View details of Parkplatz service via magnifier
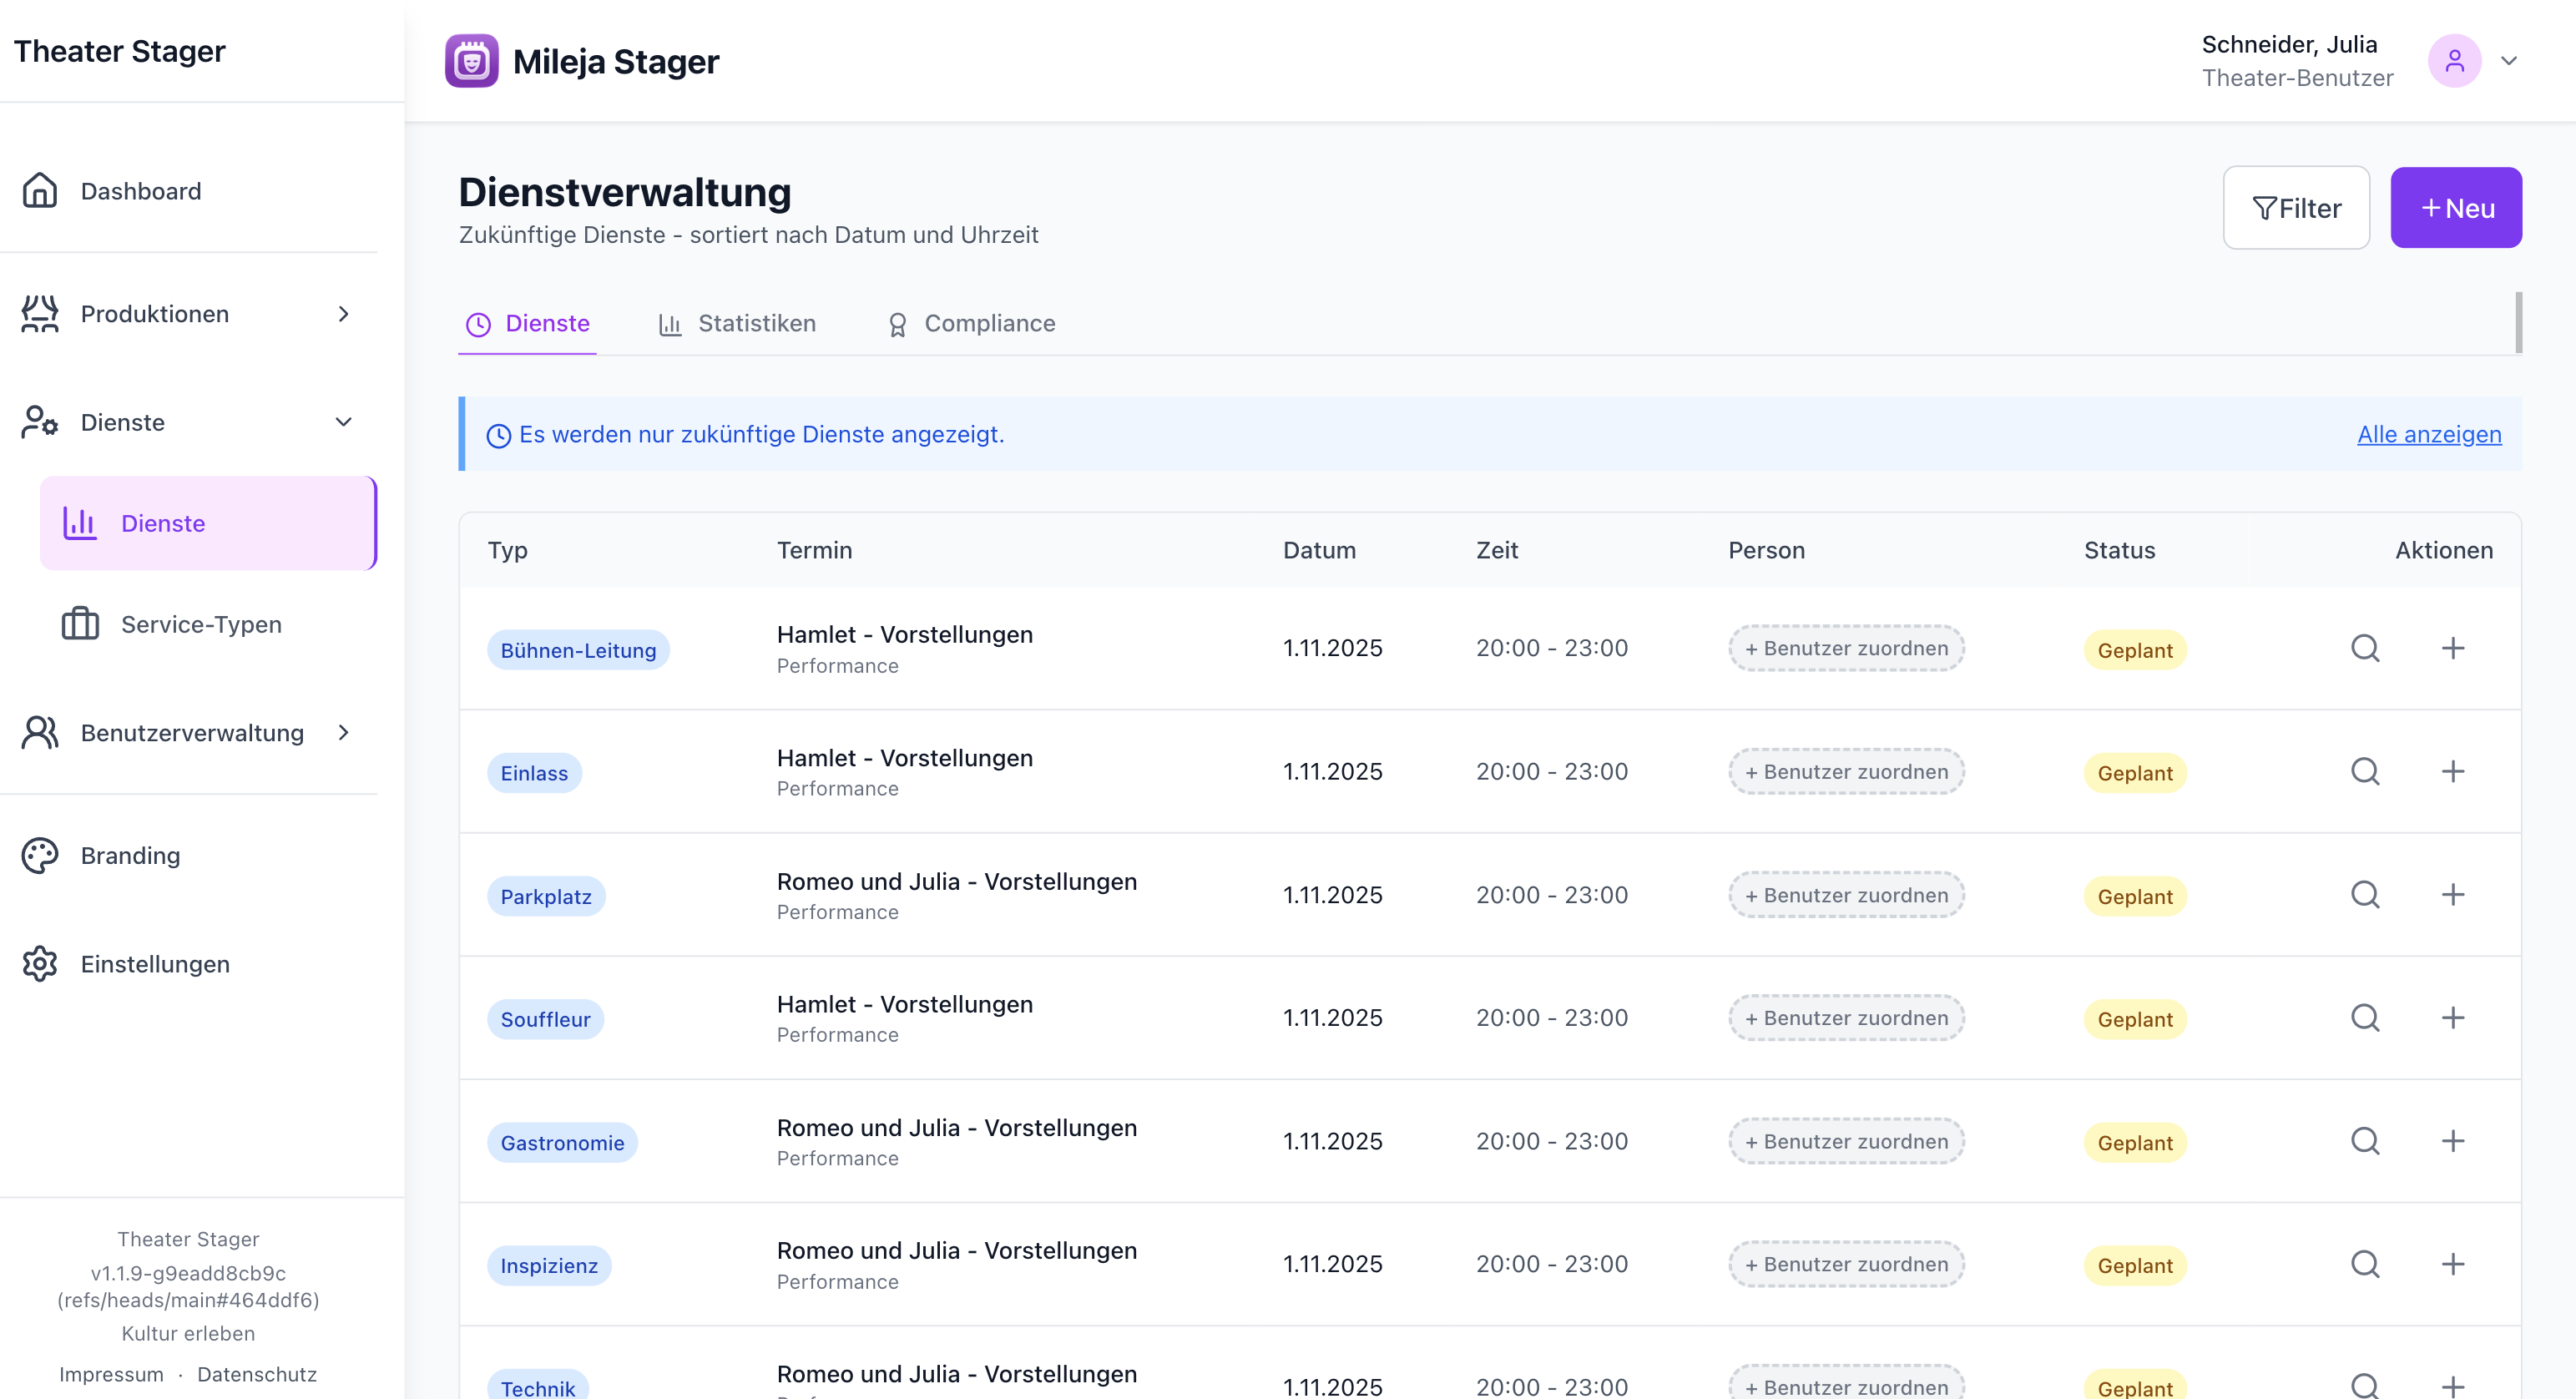Screen dimensions: 2576x1399 (x=2364, y=894)
